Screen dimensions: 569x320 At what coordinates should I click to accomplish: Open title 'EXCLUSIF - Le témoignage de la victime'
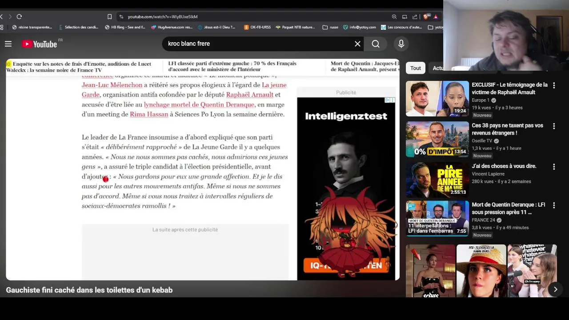point(509,88)
